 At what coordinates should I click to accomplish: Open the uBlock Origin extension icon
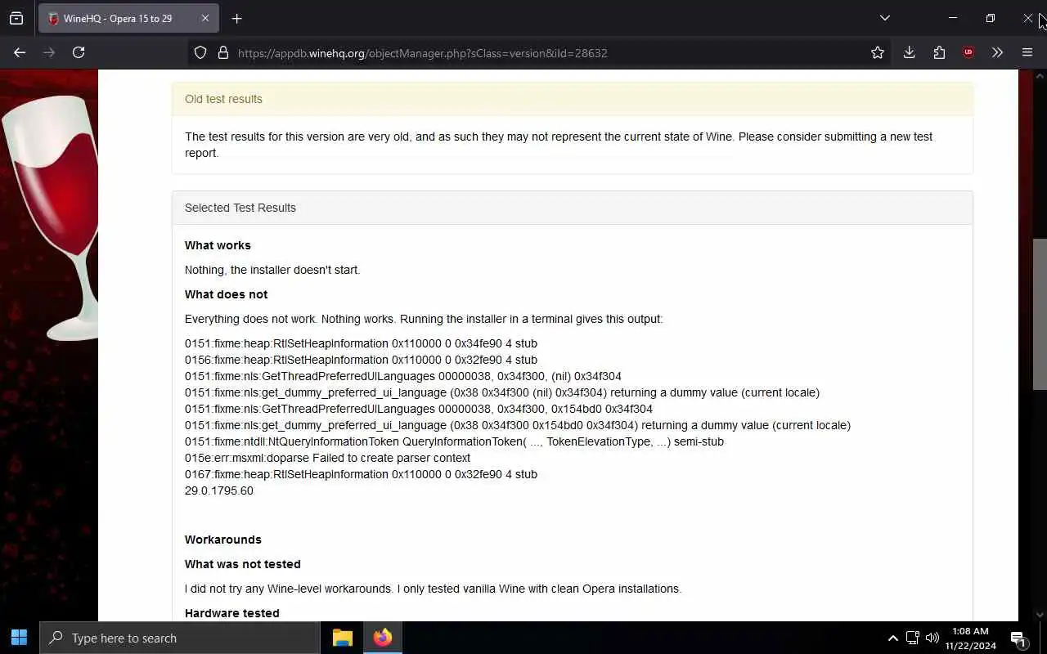968,52
